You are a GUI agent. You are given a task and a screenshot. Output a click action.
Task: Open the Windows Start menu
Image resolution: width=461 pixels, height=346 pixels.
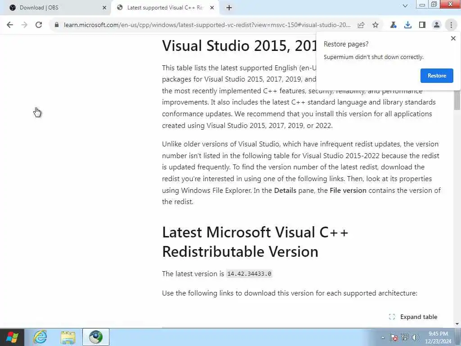[x=12, y=337]
